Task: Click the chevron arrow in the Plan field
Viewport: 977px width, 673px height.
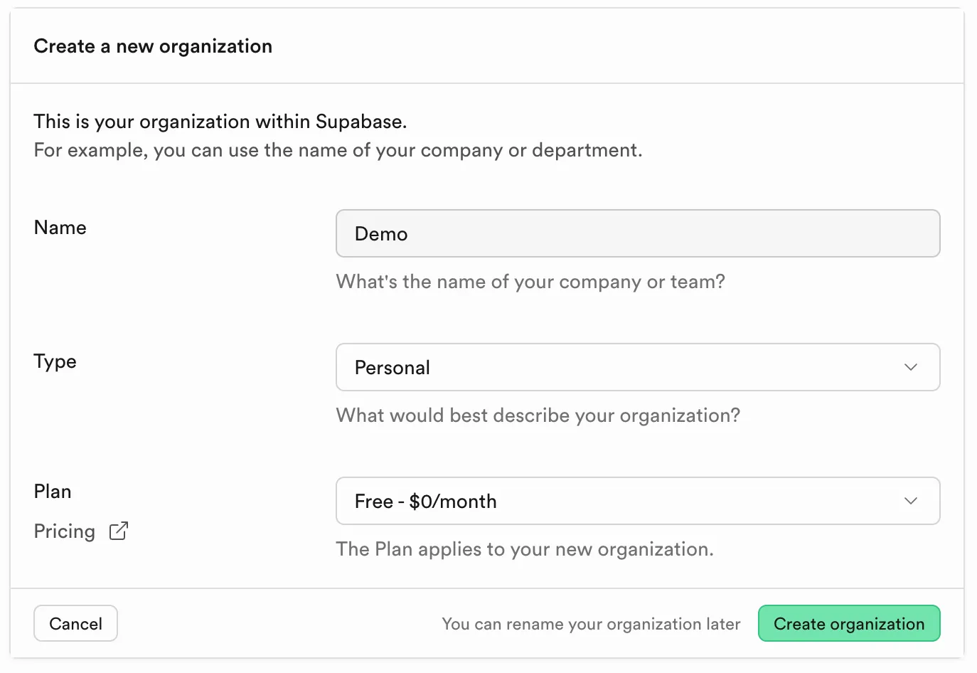Action: click(x=910, y=501)
